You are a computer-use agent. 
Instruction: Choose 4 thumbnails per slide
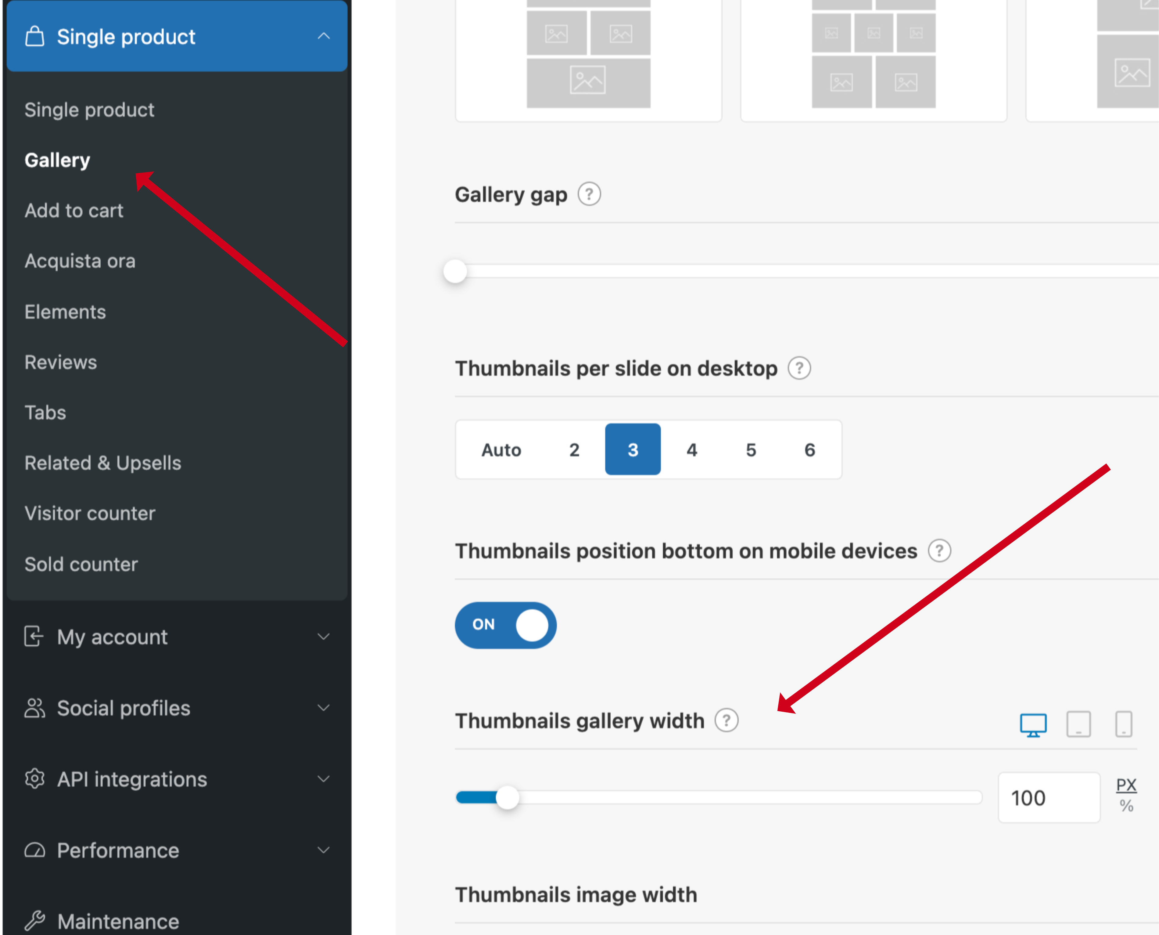[x=692, y=449]
